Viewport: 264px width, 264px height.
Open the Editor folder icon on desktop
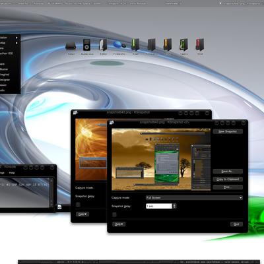103,45
